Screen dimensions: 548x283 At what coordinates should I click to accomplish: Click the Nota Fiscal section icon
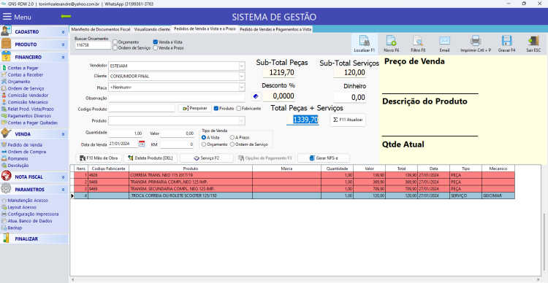6,177
